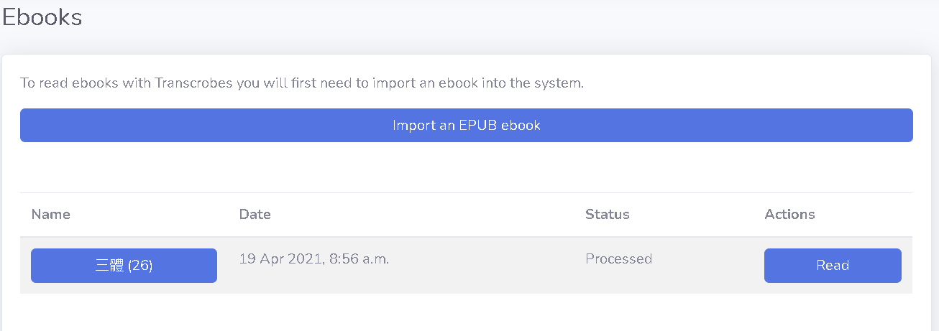
Task: Click the word Transcrobes in the instructions
Action: [x=193, y=83]
